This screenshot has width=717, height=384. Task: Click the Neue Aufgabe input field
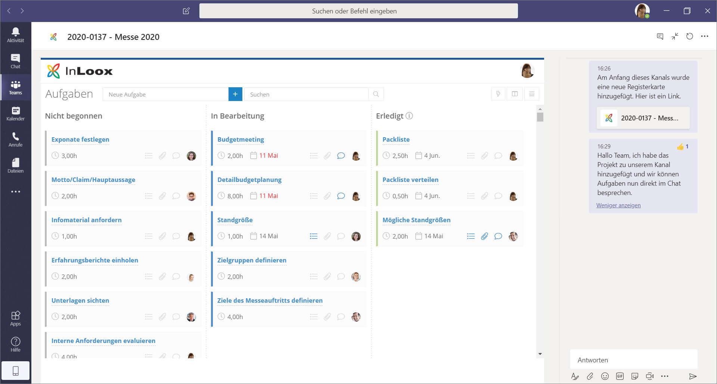click(165, 94)
